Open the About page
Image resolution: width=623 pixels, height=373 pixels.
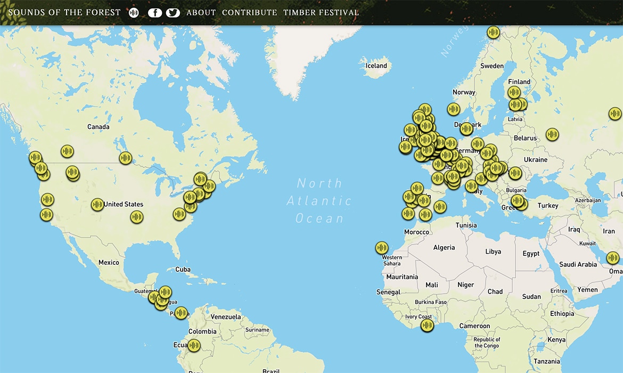coord(201,13)
